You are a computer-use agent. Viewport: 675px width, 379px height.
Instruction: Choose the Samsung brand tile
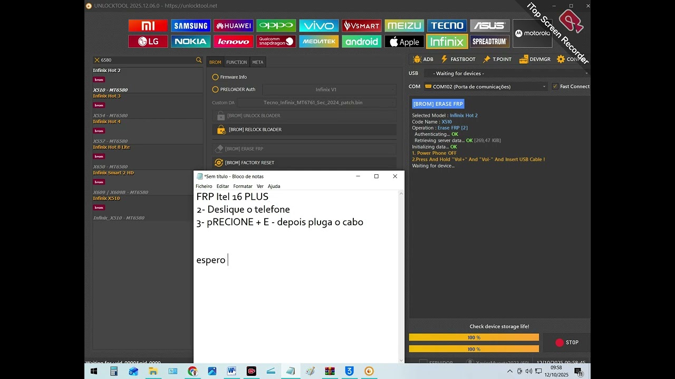(191, 26)
